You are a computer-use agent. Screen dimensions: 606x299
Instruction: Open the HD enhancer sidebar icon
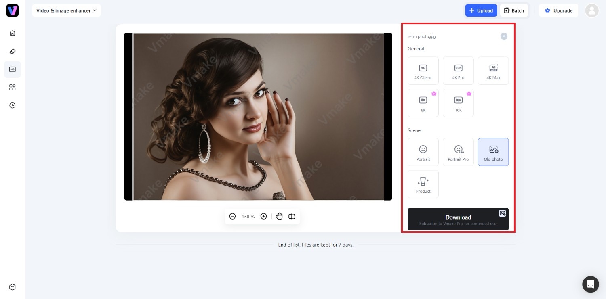13,69
